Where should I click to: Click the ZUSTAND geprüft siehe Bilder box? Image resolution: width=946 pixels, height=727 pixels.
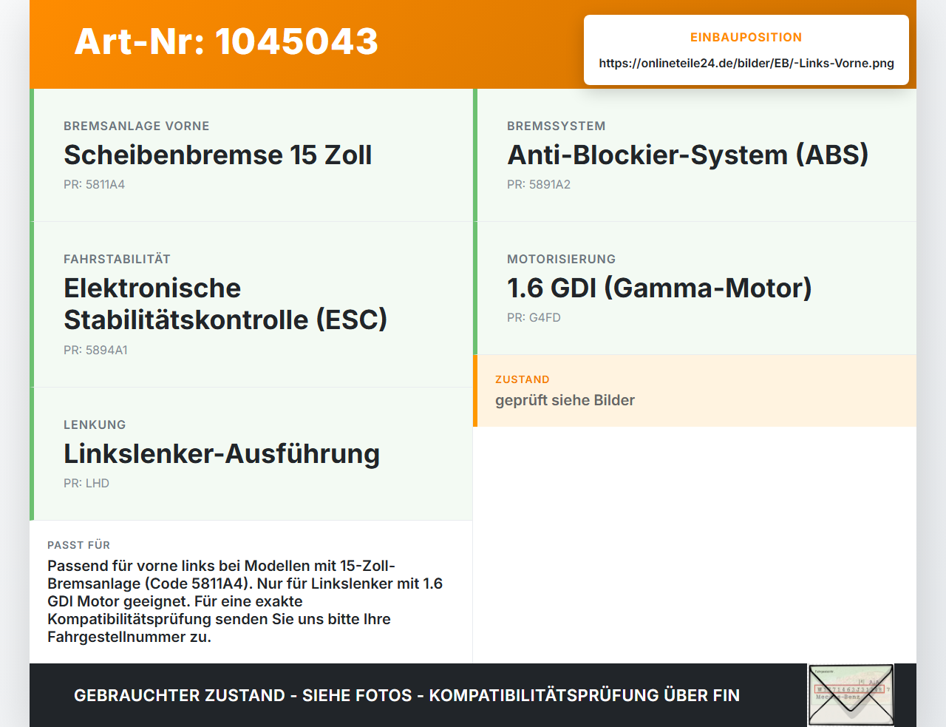click(x=695, y=390)
